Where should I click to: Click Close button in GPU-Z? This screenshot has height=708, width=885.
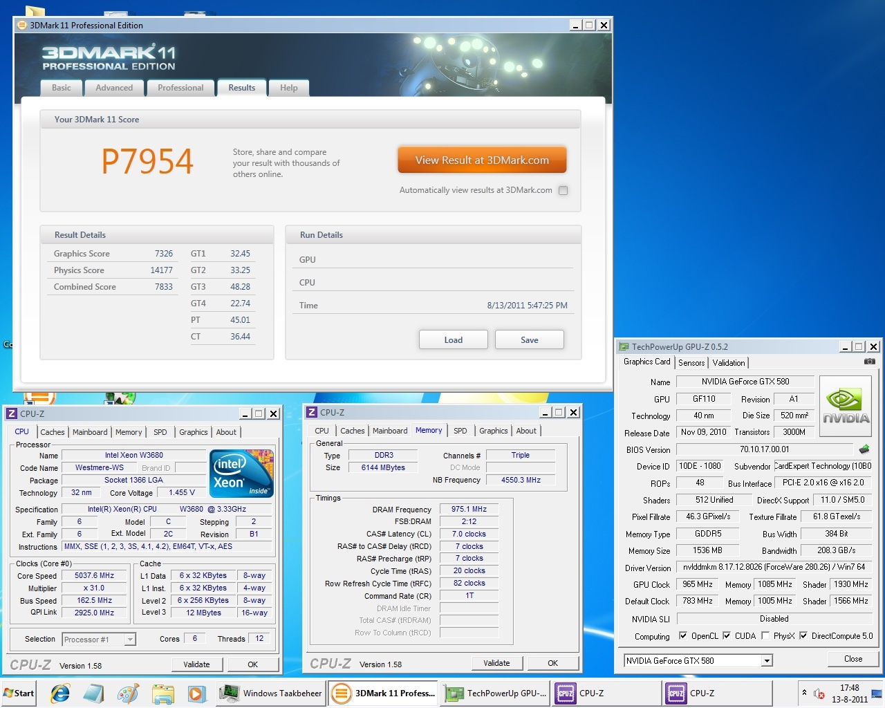coord(853,659)
